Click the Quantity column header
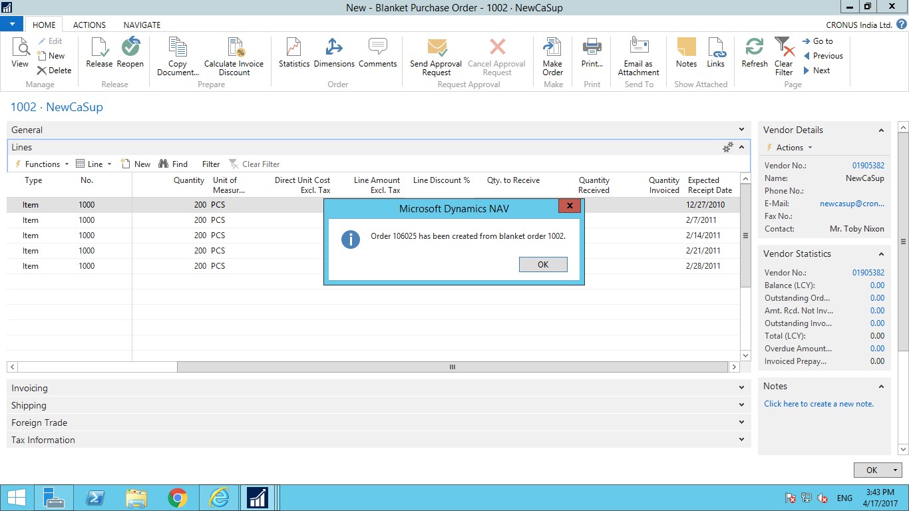The width and height of the screenshot is (909, 511). pos(189,180)
